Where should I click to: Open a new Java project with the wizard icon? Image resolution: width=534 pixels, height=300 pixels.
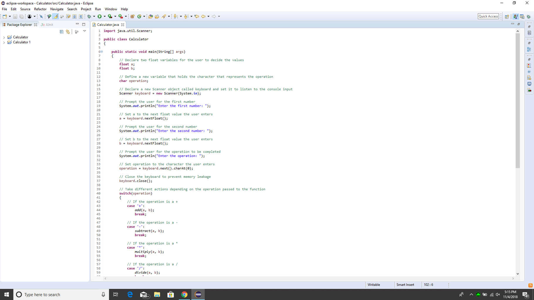pyautogui.click(x=133, y=16)
